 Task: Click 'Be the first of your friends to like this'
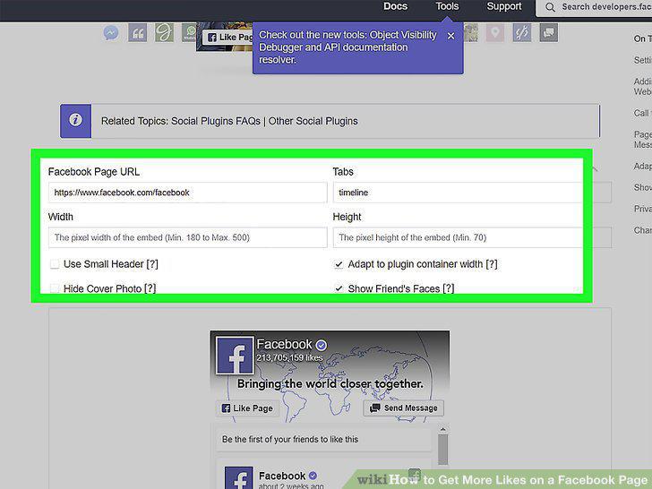[x=290, y=440]
